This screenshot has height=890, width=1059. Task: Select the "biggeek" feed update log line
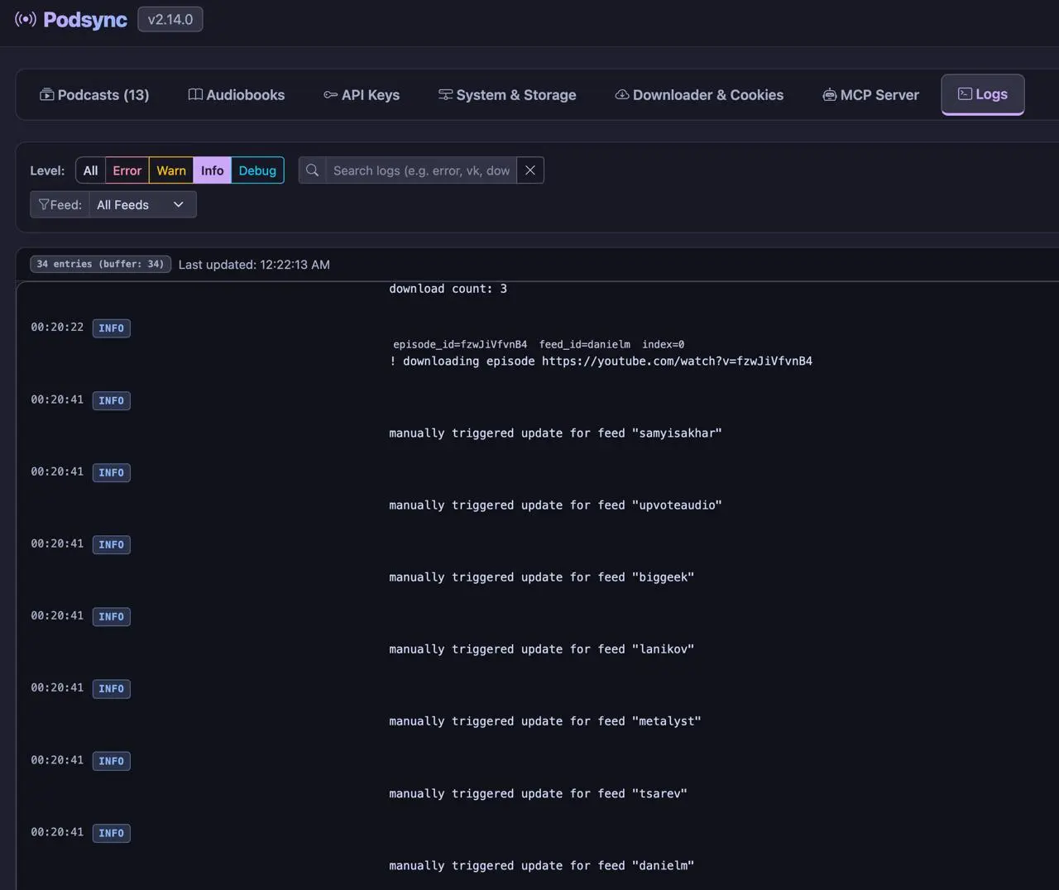point(542,577)
